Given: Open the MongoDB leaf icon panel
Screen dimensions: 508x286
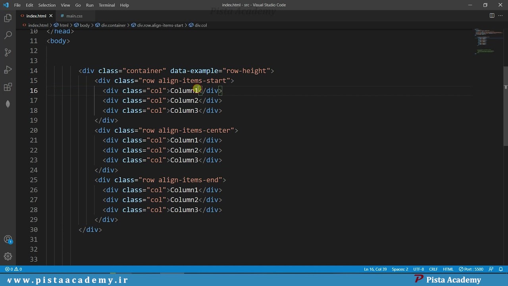Looking at the screenshot, I should 8,104.
